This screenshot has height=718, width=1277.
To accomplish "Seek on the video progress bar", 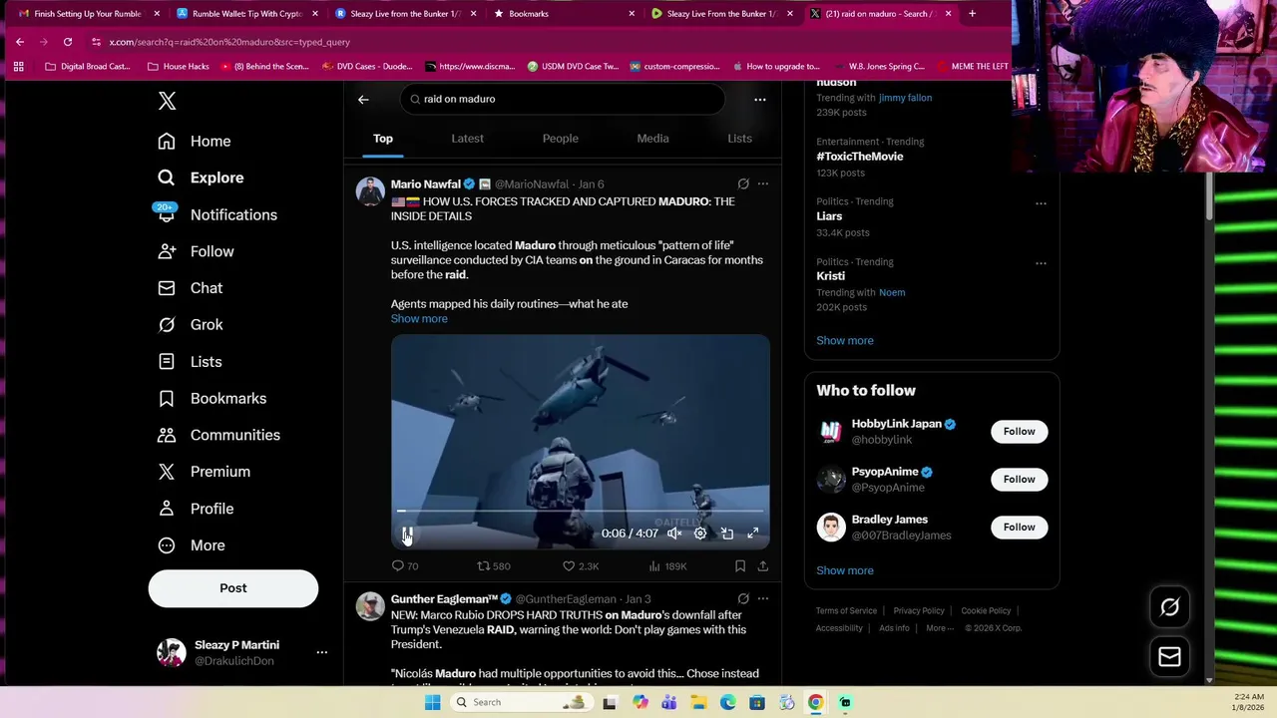I will pyautogui.click(x=581, y=511).
